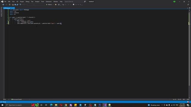
Task: Toggle pin on the open file tab
Action: tap(12, 8)
